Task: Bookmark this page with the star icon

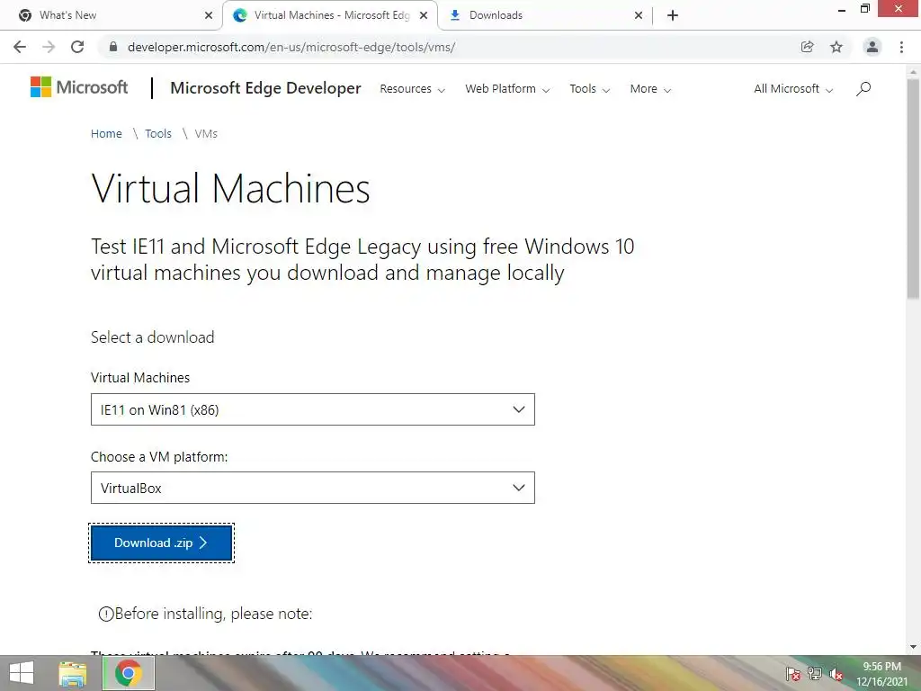Action: (836, 47)
